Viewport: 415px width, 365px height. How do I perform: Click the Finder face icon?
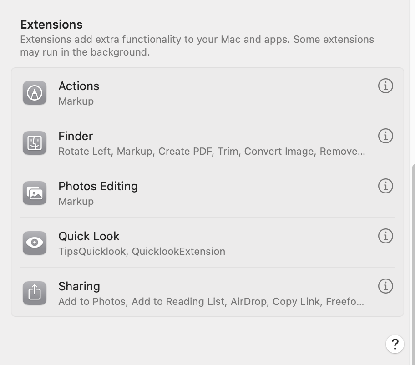(x=35, y=143)
